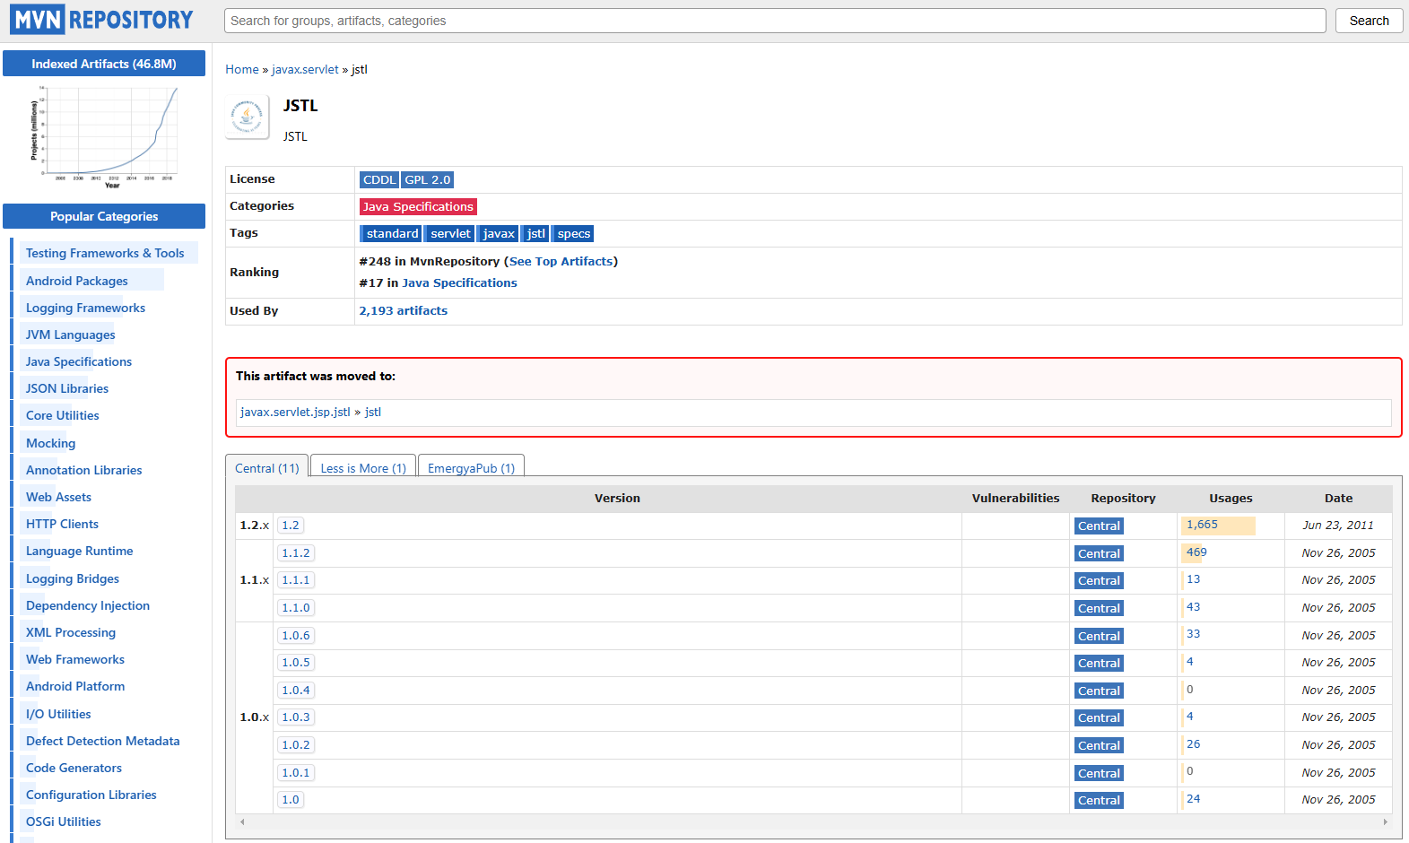Open the Home breadcrumb link
This screenshot has width=1409, height=843.
pyautogui.click(x=242, y=69)
